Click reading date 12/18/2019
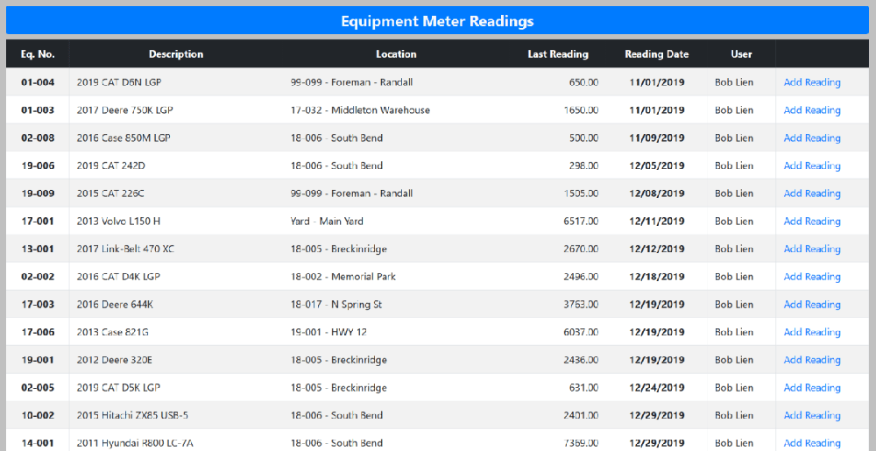The width and height of the screenshot is (876, 451). [x=657, y=277]
